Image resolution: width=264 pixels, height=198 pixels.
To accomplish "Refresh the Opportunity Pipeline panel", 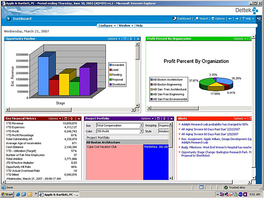I will tap(131, 39).
